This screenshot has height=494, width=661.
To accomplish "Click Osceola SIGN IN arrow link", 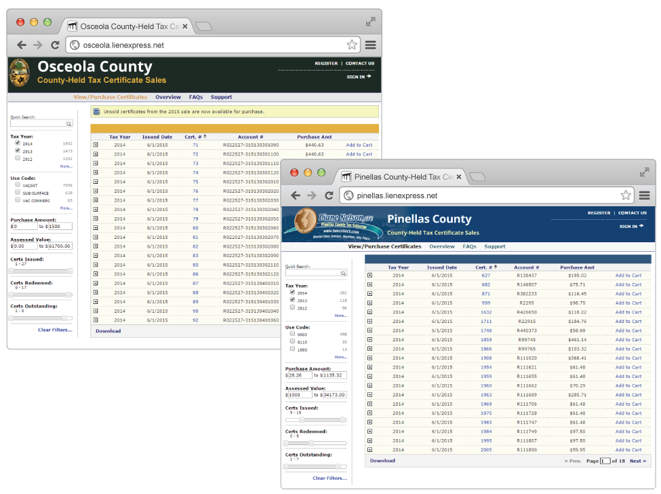I will [x=359, y=77].
